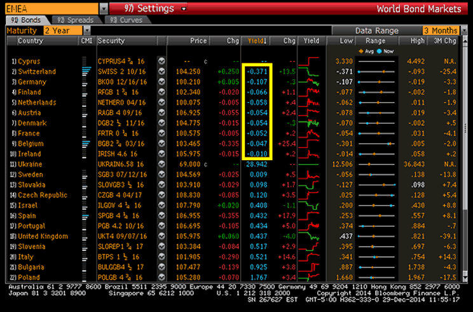Click the round chevron icon in Spain row
Viewport: 473px width, 312px height.
pos(161,215)
